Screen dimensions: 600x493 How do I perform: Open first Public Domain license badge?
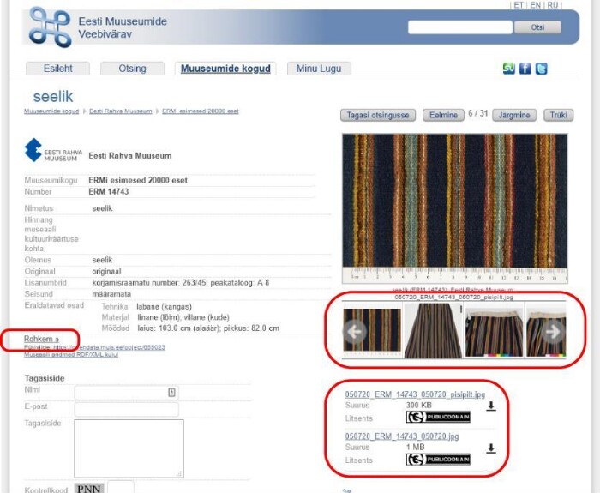click(x=438, y=418)
